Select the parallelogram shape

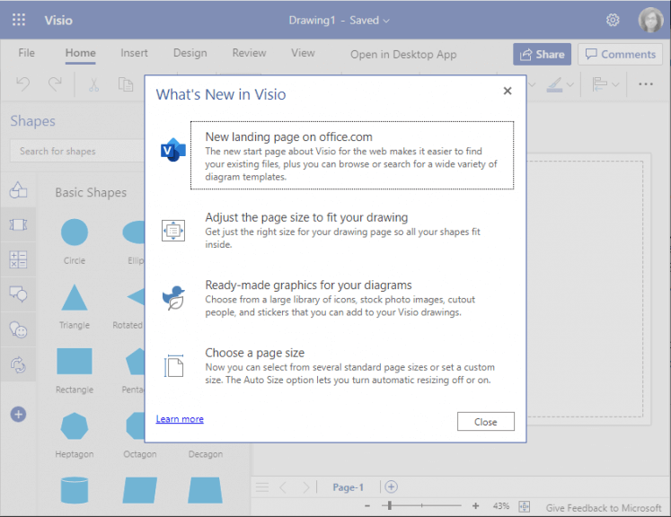(x=140, y=490)
